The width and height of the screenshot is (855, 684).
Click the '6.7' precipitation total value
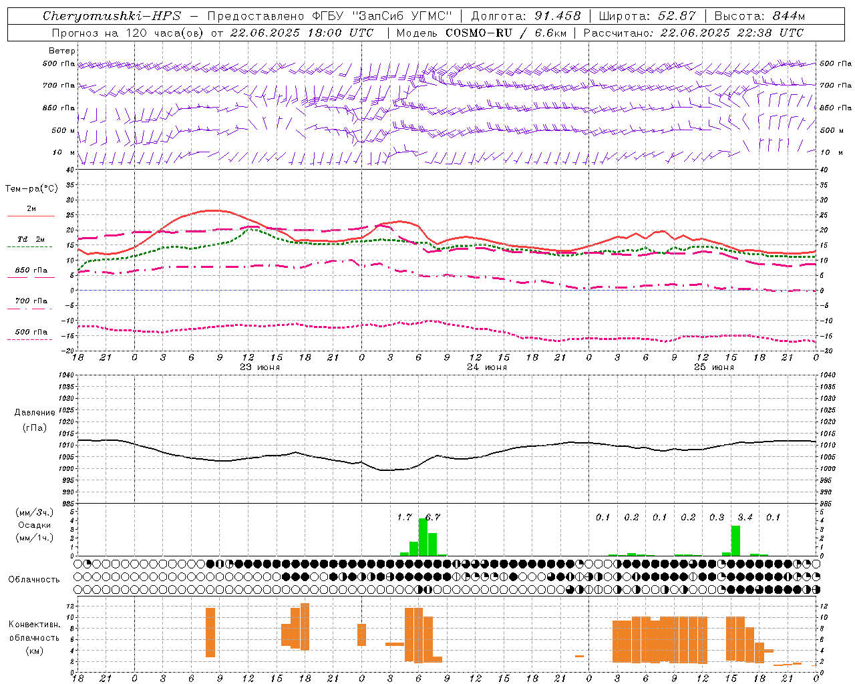point(433,518)
